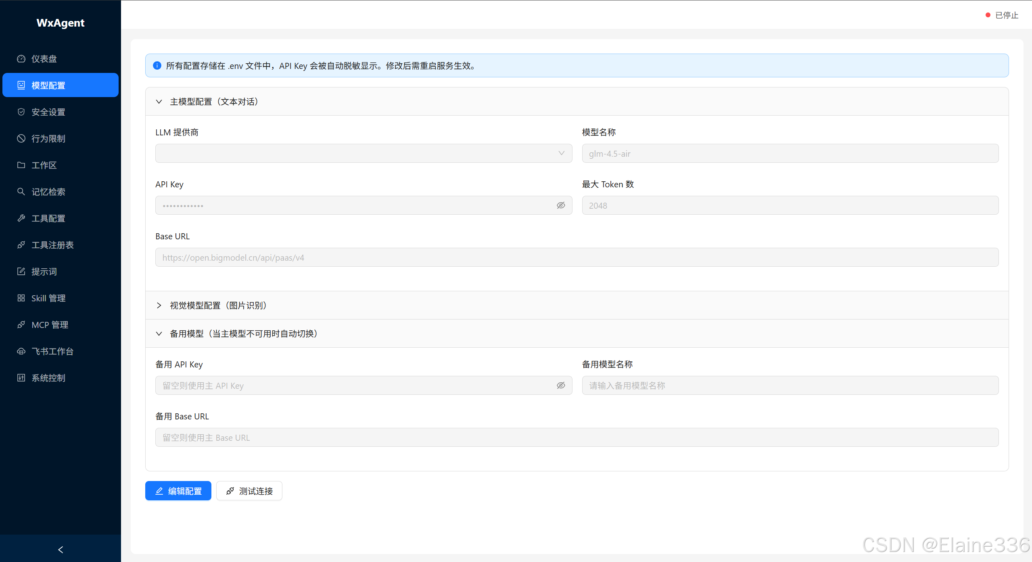The width and height of the screenshot is (1032, 562).
Task: Click the WxAgent logo title
Action: [61, 23]
